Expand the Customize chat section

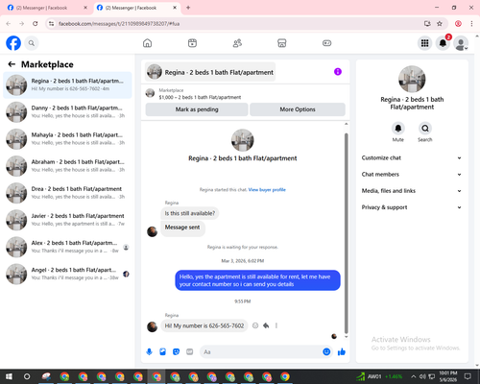412,157
